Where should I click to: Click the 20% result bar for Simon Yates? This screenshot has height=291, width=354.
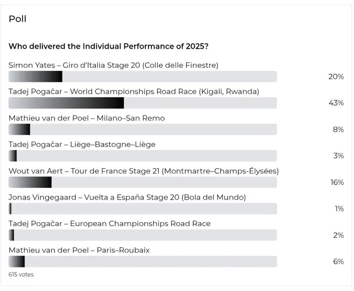tap(143, 77)
